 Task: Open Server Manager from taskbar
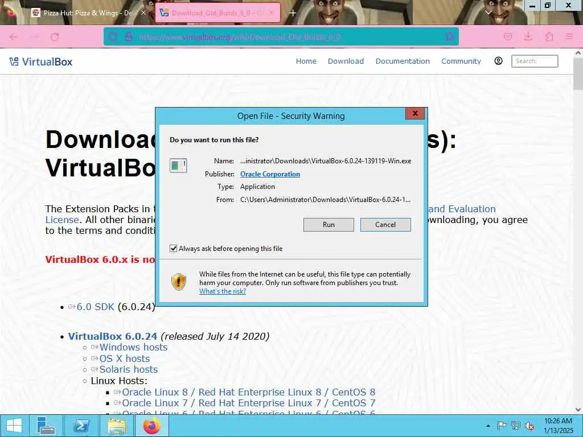pos(46,426)
